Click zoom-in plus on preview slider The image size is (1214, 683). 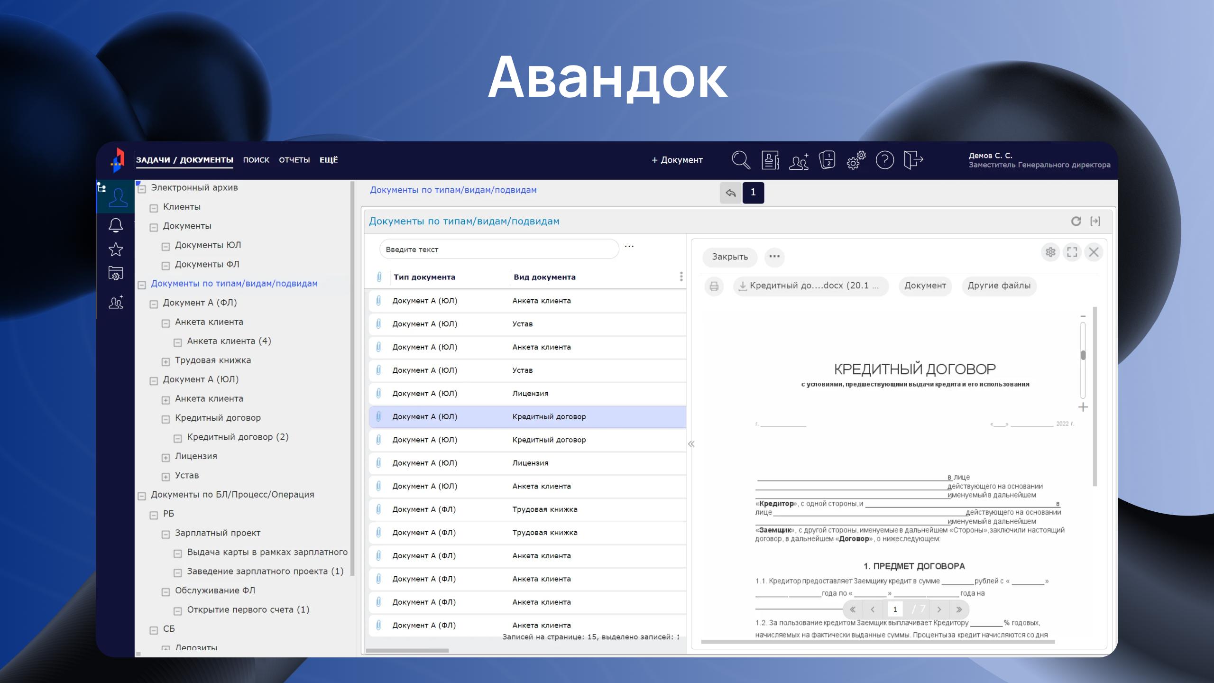[x=1083, y=407]
